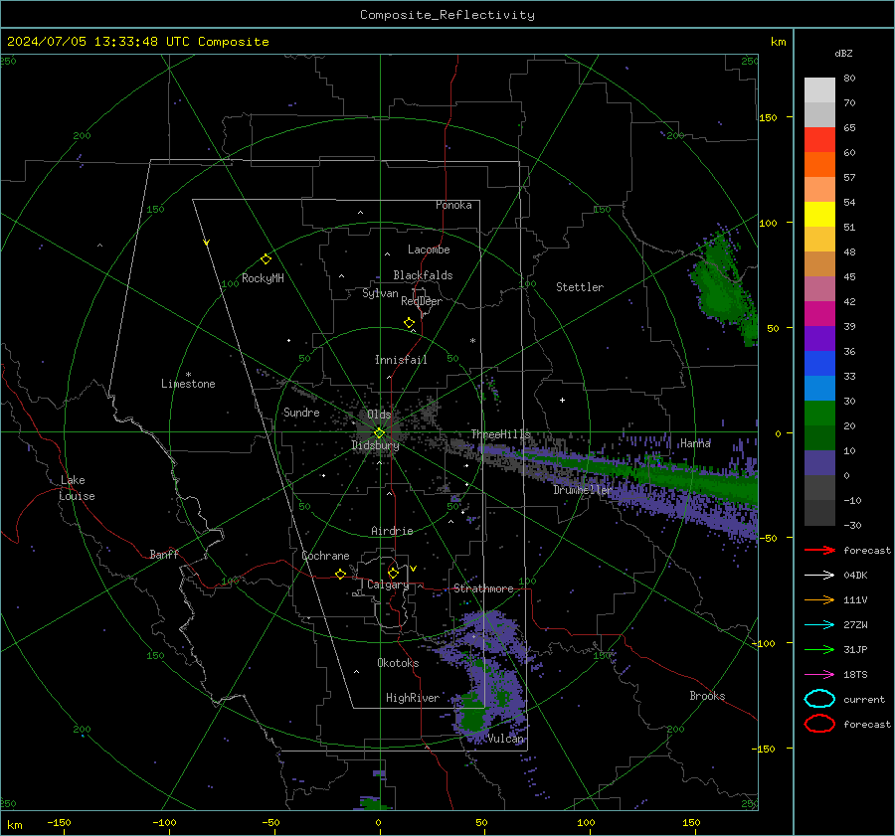Image resolution: width=895 pixels, height=836 pixels.
Task: Click the red forecast arrow in legend
Action: [819, 550]
